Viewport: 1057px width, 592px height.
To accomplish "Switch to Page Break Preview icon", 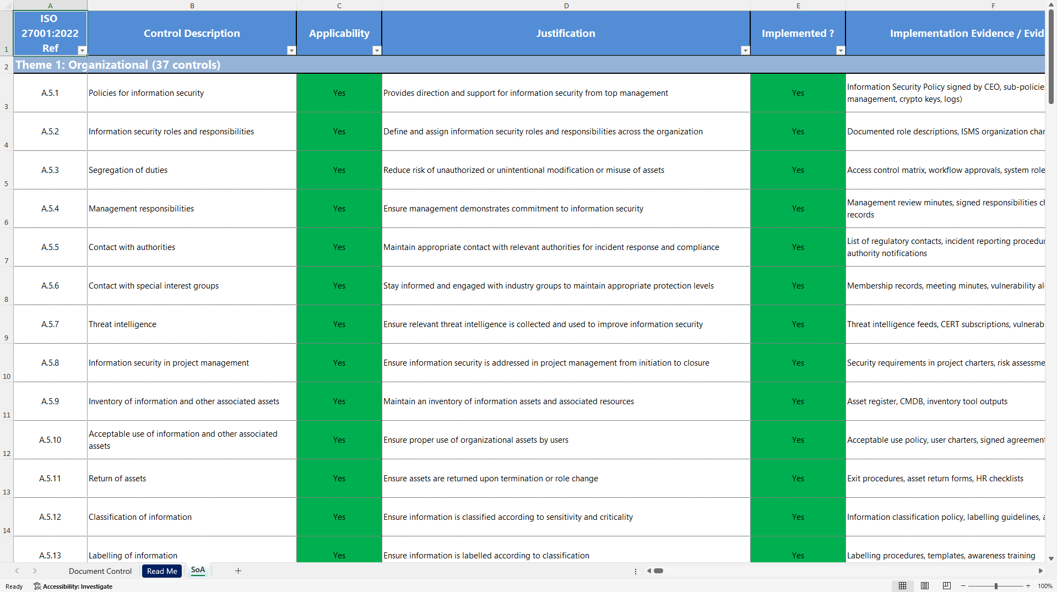I will click(x=947, y=586).
